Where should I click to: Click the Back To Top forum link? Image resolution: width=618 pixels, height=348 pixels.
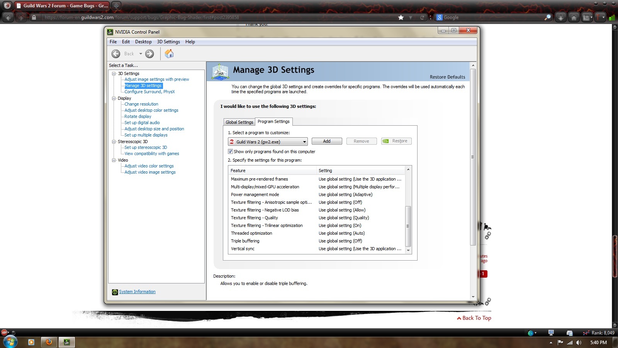pos(474,318)
